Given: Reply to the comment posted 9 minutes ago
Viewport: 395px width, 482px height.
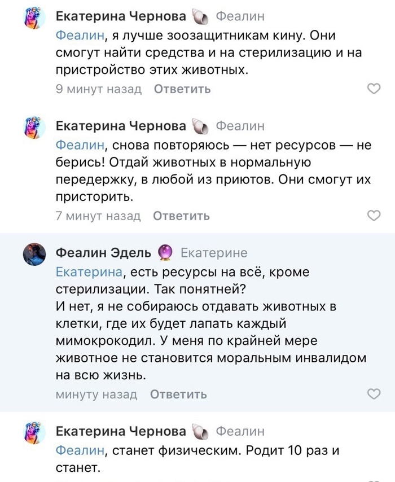Looking at the screenshot, I should tap(182, 89).
